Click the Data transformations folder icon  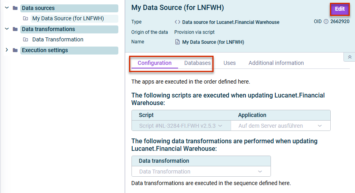click(x=15, y=29)
